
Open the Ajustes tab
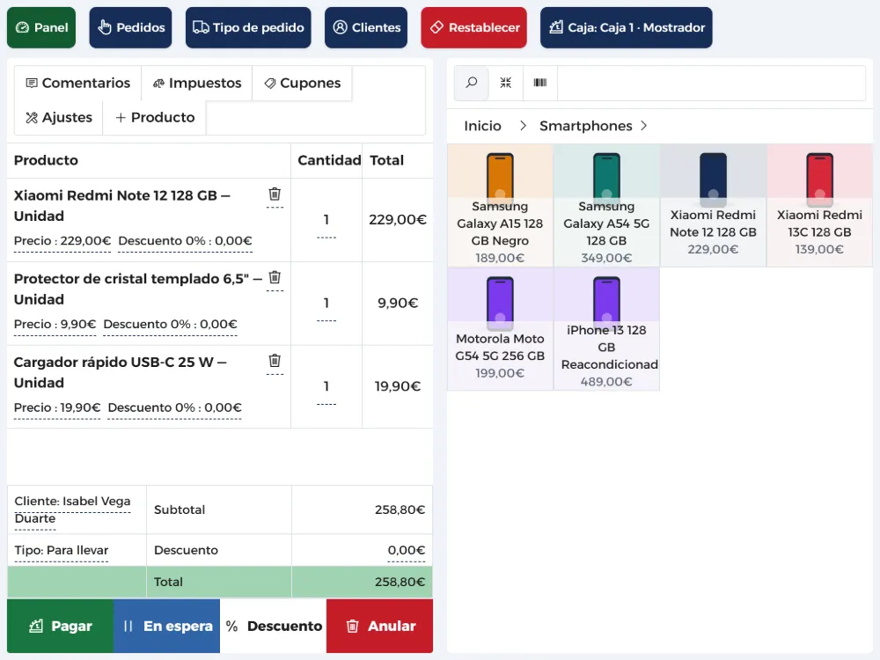point(59,117)
